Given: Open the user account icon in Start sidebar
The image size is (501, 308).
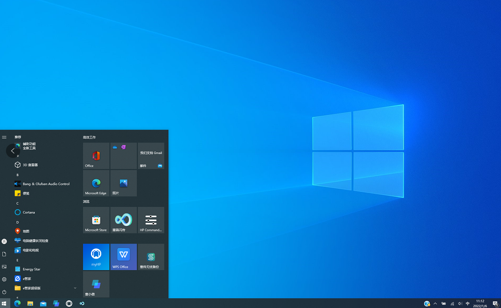Looking at the screenshot, I should pos(4,241).
